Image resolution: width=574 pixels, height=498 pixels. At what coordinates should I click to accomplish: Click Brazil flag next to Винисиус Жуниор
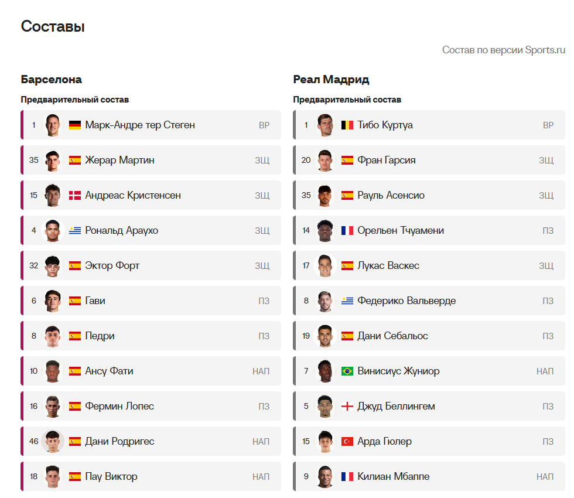click(347, 371)
